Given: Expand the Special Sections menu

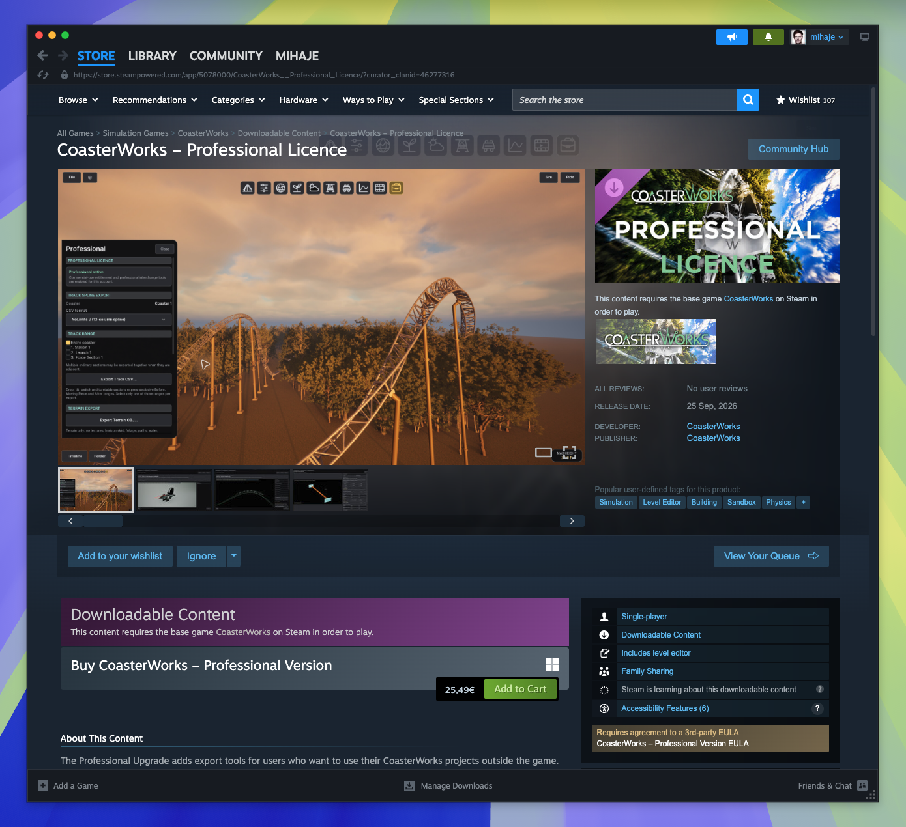Looking at the screenshot, I should [456, 100].
